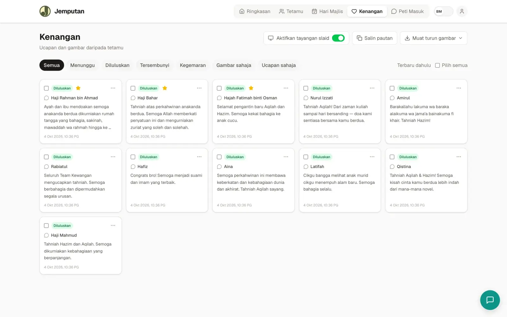
Task: Open the Hari Majlis tab
Action: 327,11
